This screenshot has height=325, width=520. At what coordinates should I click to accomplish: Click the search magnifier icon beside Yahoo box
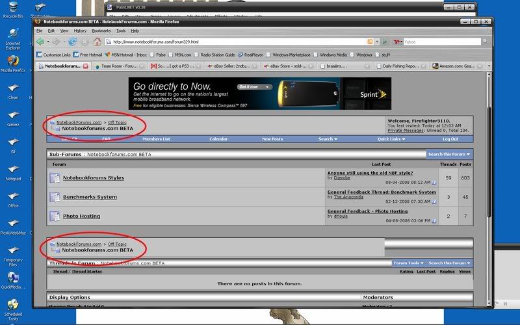tap(485, 42)
